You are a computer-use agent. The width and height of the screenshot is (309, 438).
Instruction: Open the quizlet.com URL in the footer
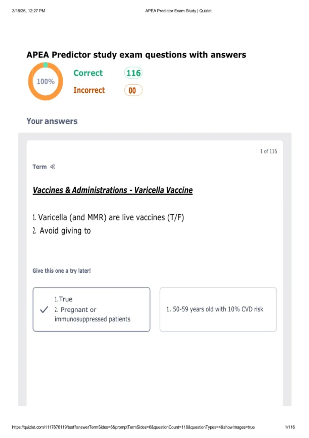click(x=133, y=427)
